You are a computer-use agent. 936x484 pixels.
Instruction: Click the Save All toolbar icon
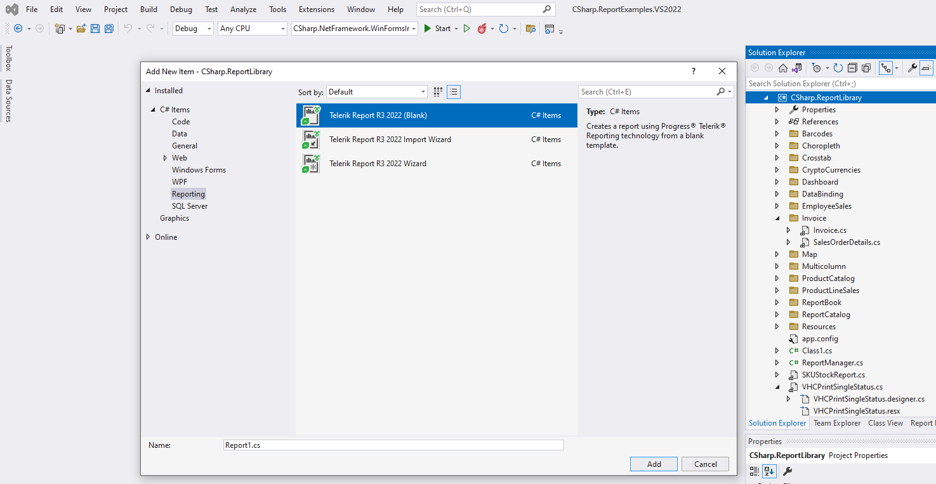pos(108,28)
